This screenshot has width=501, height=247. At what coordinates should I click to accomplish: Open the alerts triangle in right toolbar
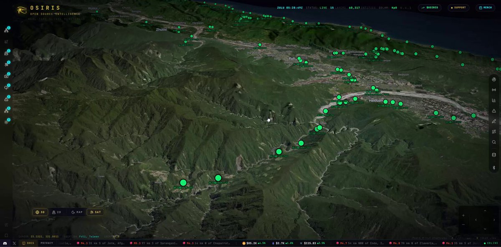(494, 111)
